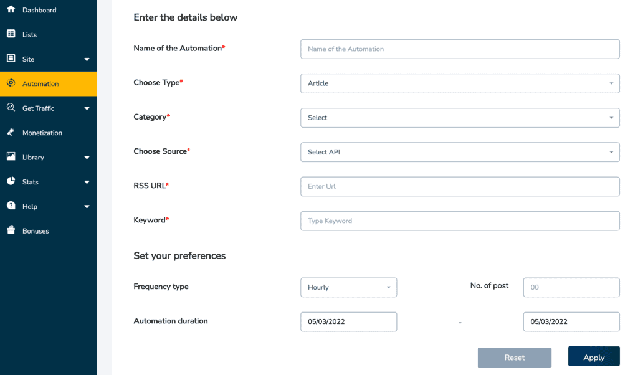This screenshot has height=375, width=638.
Task: Click the RSS Enter Url field
Action: click(x=460, y=186)
